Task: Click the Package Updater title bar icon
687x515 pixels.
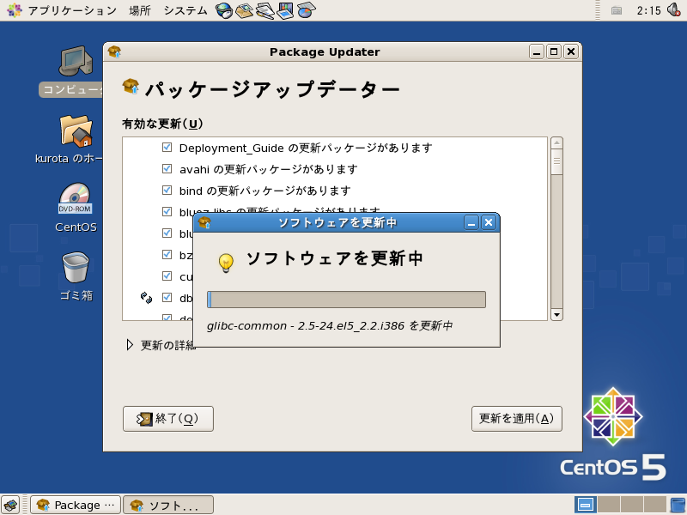Action: [x=114, y=52]
